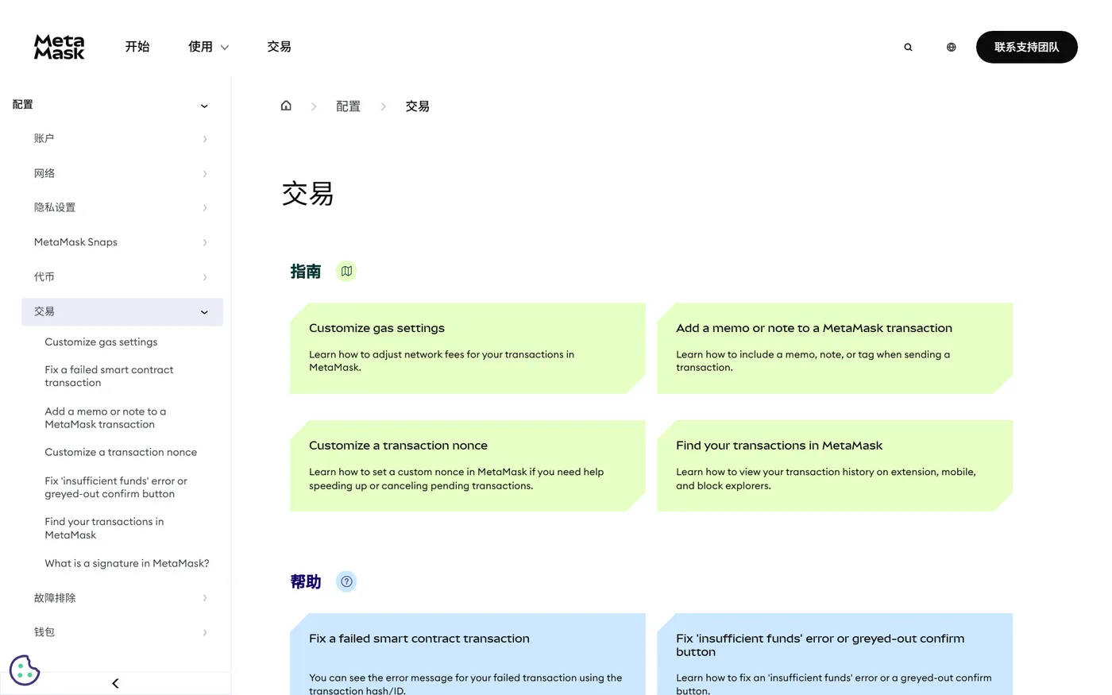Open sidebar link What is a signature in MetaMask?

pos(127,564)
